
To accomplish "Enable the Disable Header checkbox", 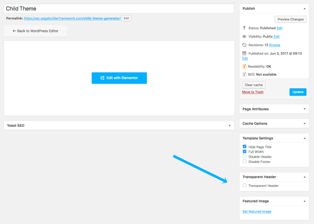I will pos(245,157).
